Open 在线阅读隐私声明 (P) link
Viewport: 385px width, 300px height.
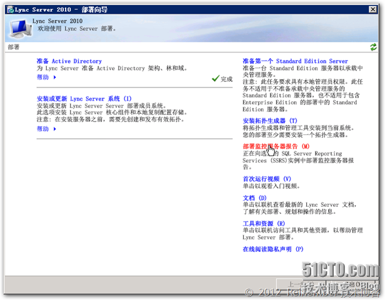click(x=273, y=249)
